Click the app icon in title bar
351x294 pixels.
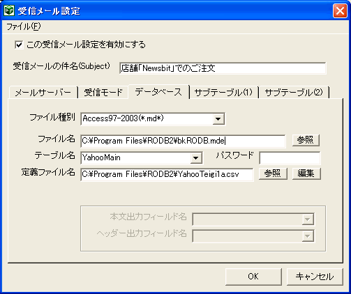pyautogui.click(x=9, y=10)
